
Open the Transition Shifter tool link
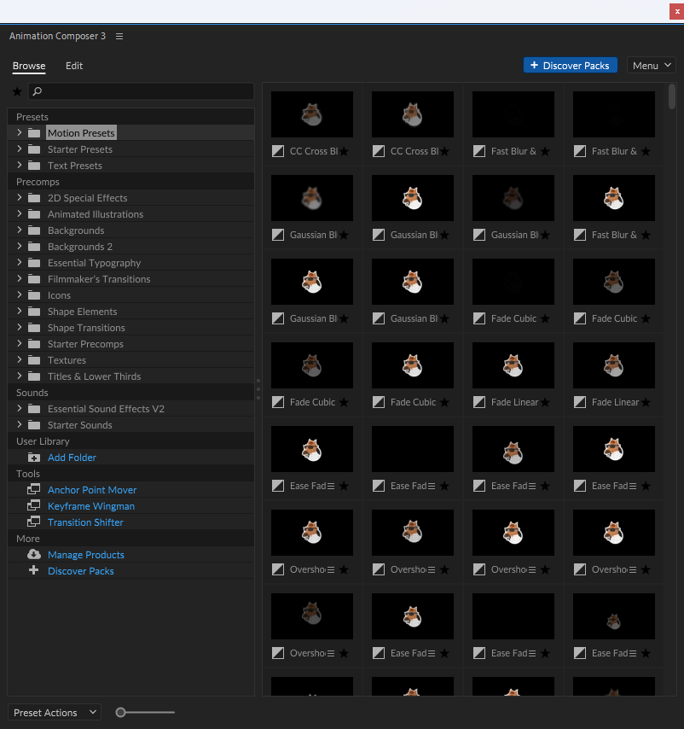[85, 522]
